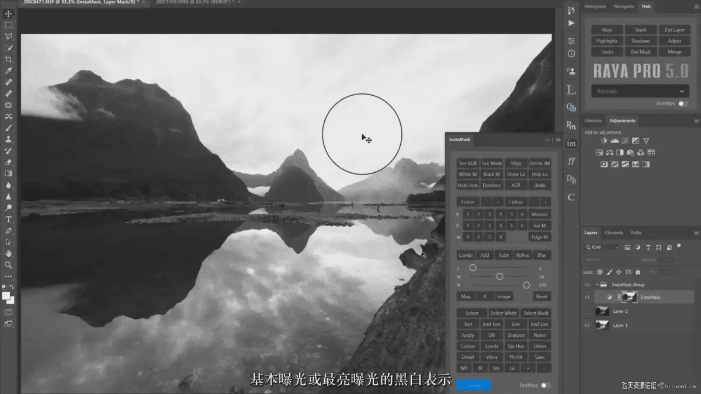Open Adjustments panel options menu
The width and height of the screenshot is (701, 394).
click(696, 121)
